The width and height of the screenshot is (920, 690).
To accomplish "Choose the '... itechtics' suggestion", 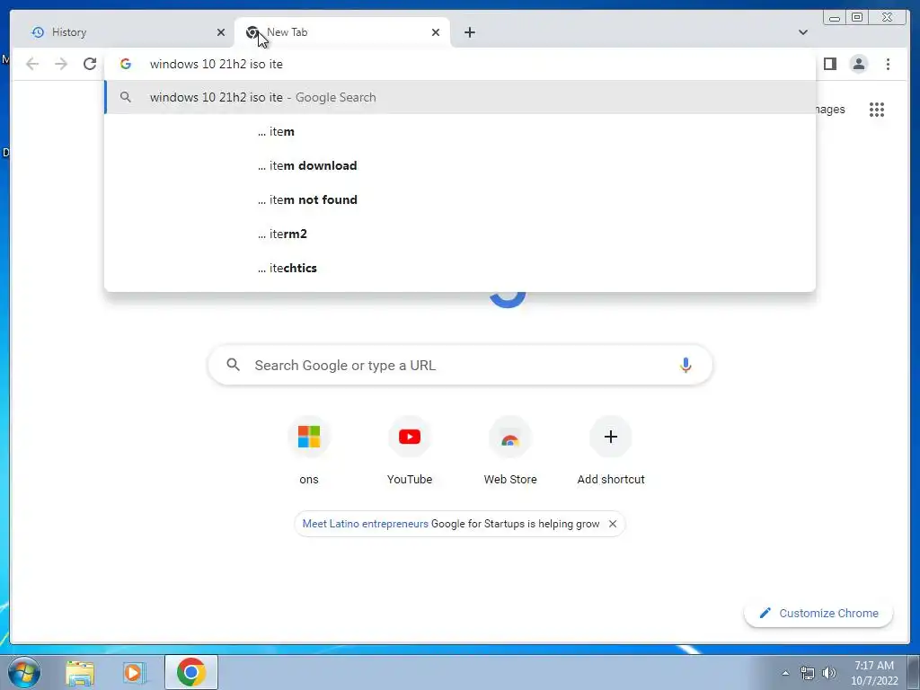I will tap(460, 268).
